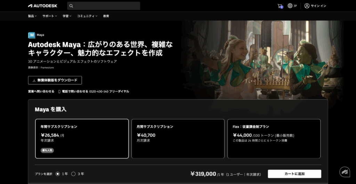Viewport: 356px width, 184px height.
Task: Open the コミュニティ navigation menu
Action: point(87,16)
